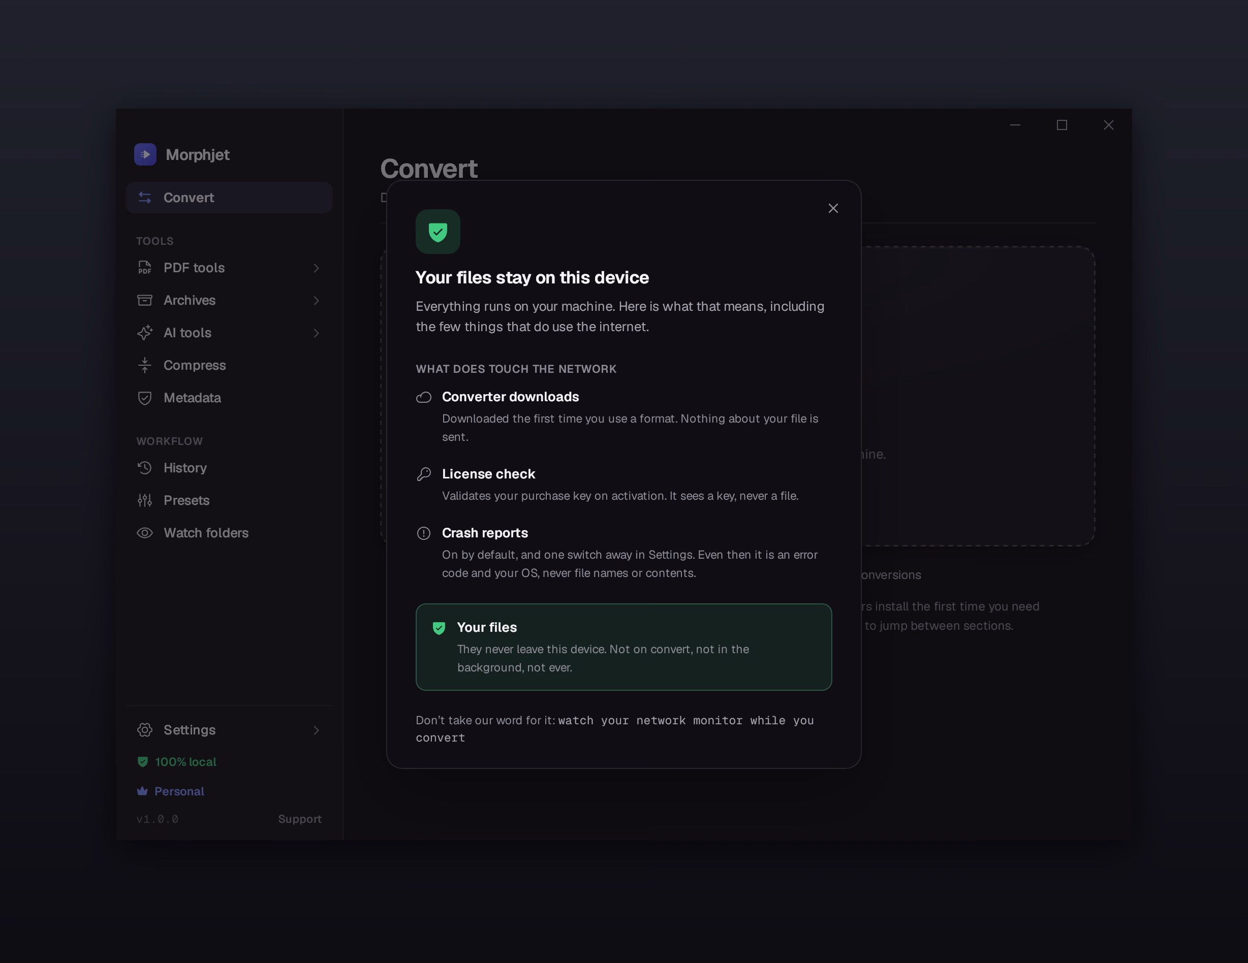This screenshot has height=963, width=1248.
Task: Click the History clock icon
Action: [x=145, y=468]
